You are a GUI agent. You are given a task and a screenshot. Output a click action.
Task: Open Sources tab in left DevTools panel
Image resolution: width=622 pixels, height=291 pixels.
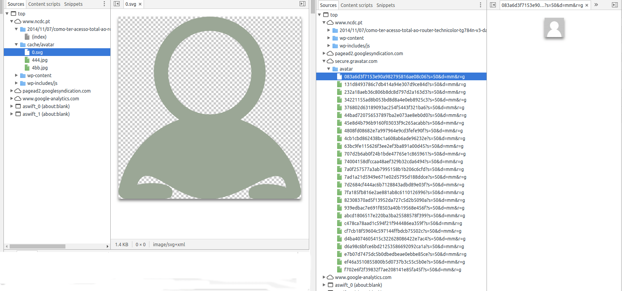(x=16, y=4)
